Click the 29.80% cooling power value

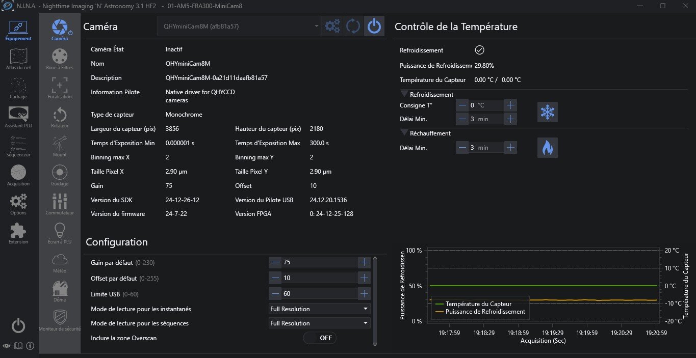[484, 66]
